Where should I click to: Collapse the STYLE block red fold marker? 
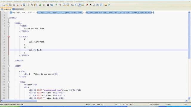click(9, 37)
